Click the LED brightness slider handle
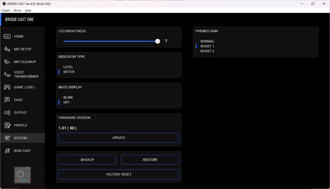Viewport: 330px width, 189px height. 158,41
